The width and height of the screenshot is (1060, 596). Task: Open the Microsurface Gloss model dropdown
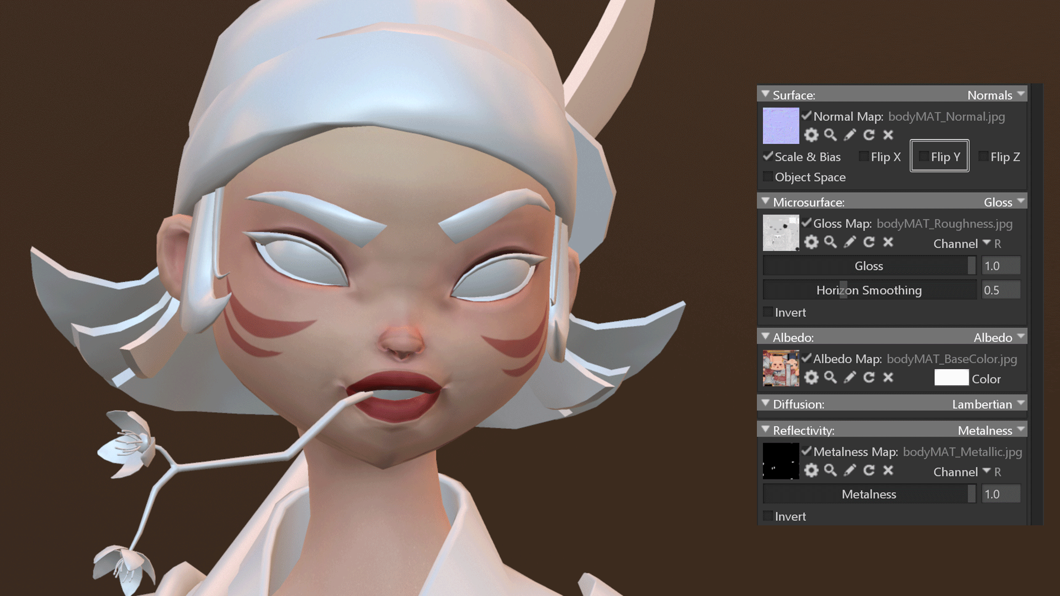1004,202
